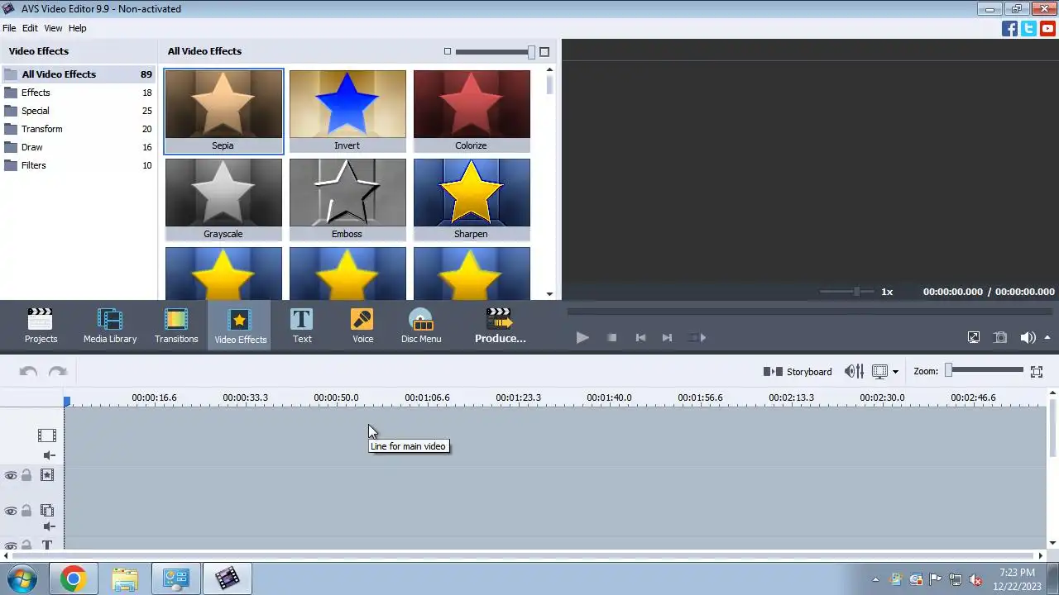
Task: Redo the last undone action
Action: coord(57,372)
